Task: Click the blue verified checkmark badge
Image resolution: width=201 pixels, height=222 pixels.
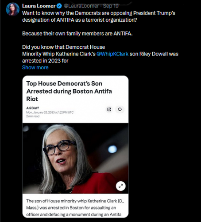Action: (59, 6)
